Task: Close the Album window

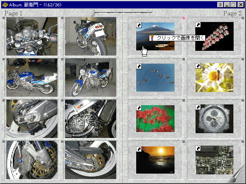Action: 241,5
